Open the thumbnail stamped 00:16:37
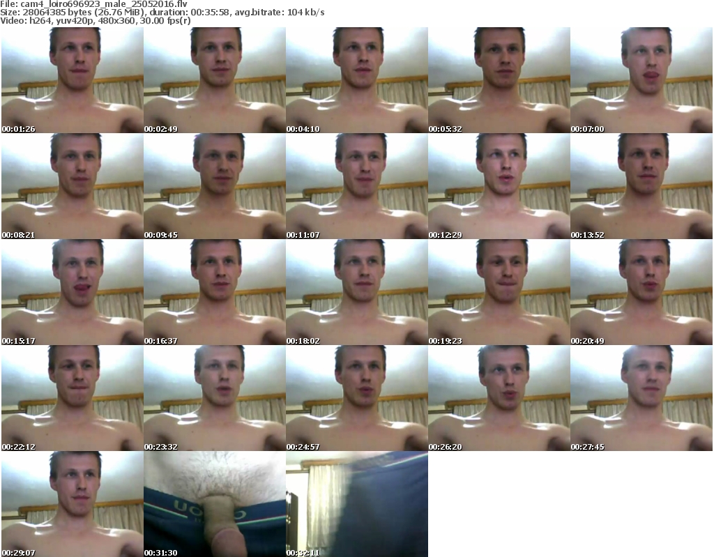The width and height of the screenshot is (714, 557). [215, 292]
